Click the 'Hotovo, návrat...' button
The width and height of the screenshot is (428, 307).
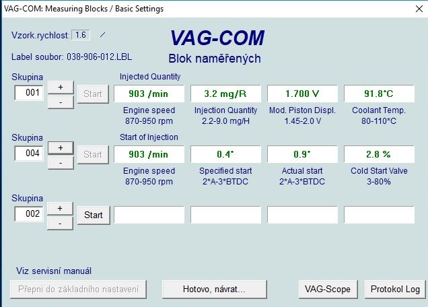215,289
